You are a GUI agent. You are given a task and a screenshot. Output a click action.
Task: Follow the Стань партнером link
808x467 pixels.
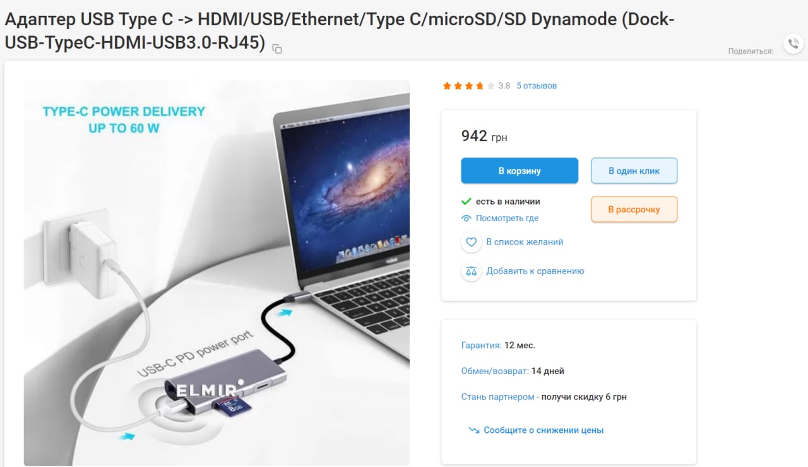pyautogui.click(x=497, y=397)
